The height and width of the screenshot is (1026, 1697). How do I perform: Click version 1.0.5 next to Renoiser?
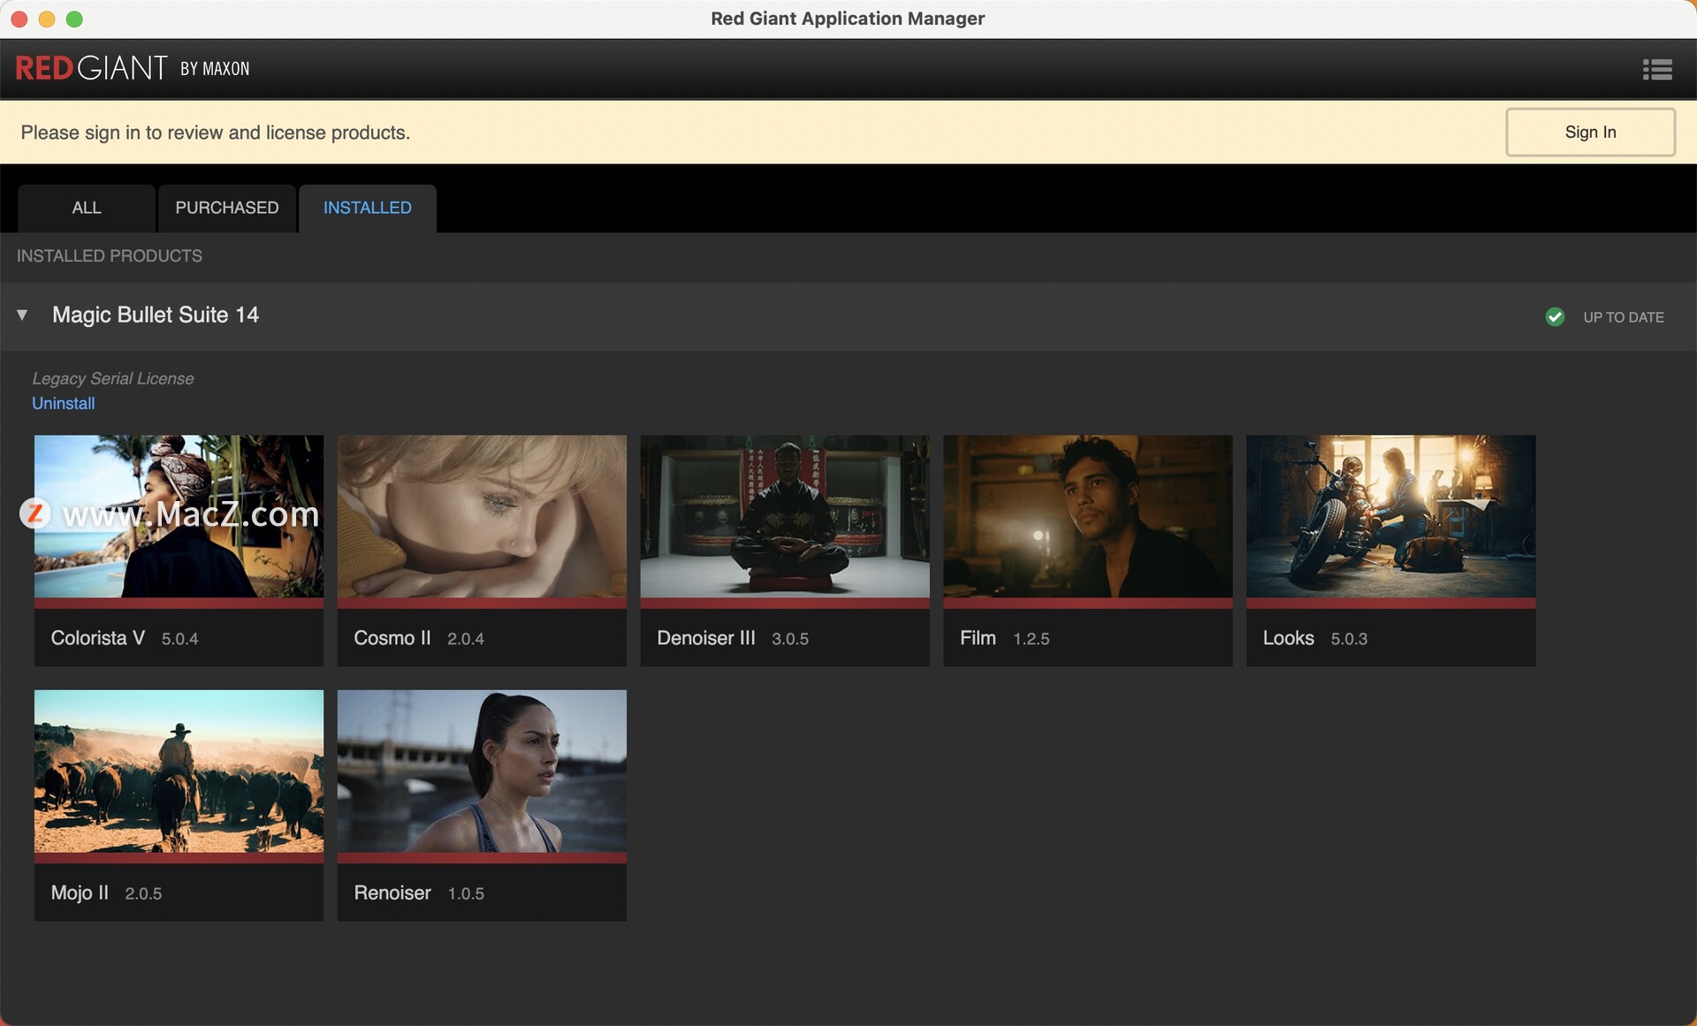pyautogui.click(x=466, y=893)
